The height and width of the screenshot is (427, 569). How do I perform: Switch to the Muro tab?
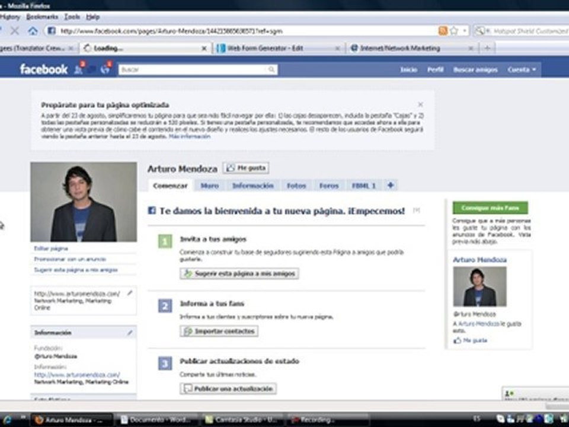pos(210,186)
